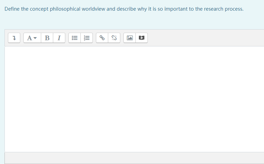Click inside the essay answer text area
264x164 pixels.
tap(134, 99)
